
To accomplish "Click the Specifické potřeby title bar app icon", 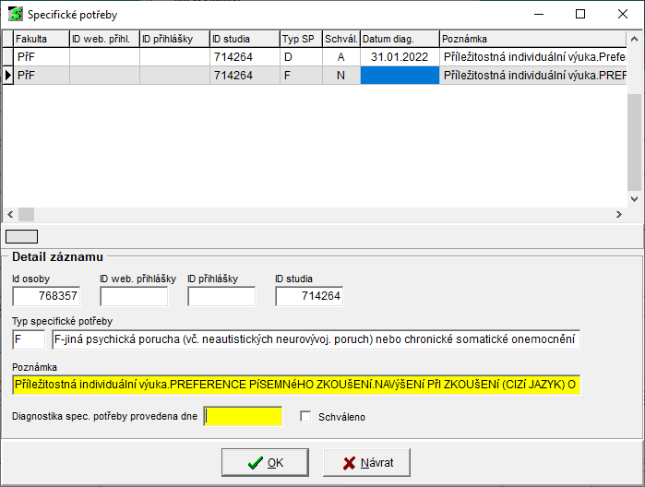I will [x=15, y=15].
